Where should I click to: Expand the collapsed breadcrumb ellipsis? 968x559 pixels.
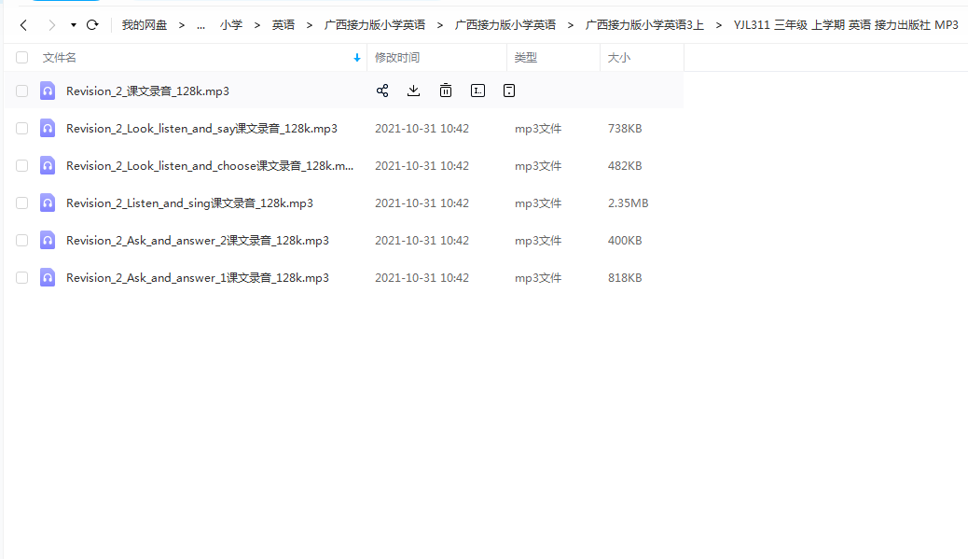201,25
